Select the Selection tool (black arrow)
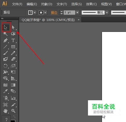The width and height of the screenshot is (126, 122). tap(6, 27)
